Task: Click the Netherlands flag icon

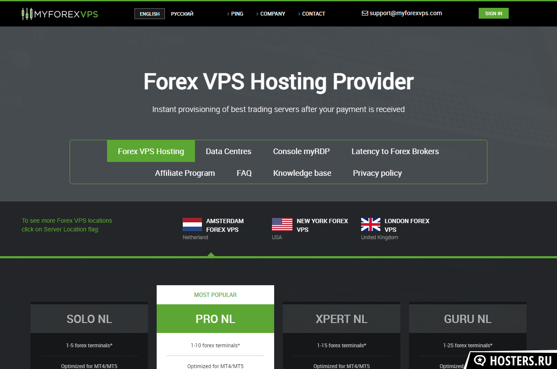Action: click(x=192, y=224)
